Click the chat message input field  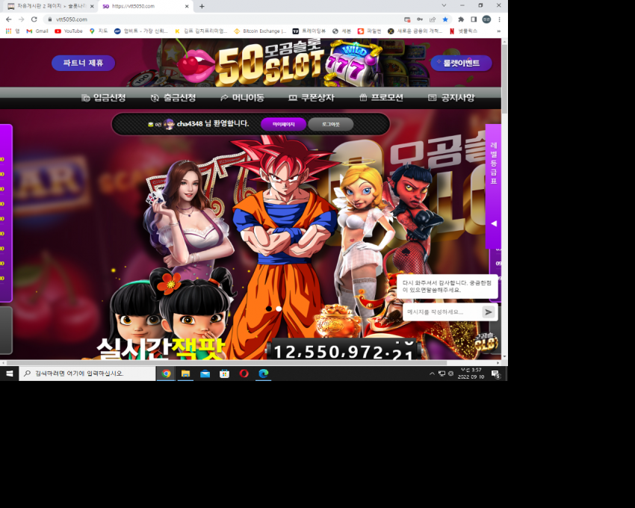[442, 312]
